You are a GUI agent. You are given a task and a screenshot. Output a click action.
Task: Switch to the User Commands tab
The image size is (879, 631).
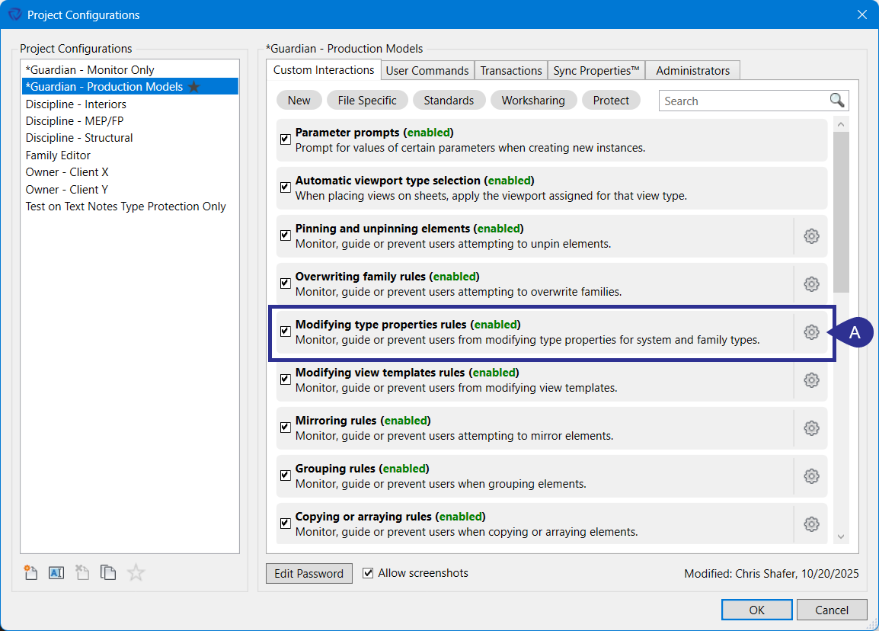pos(427,70)
